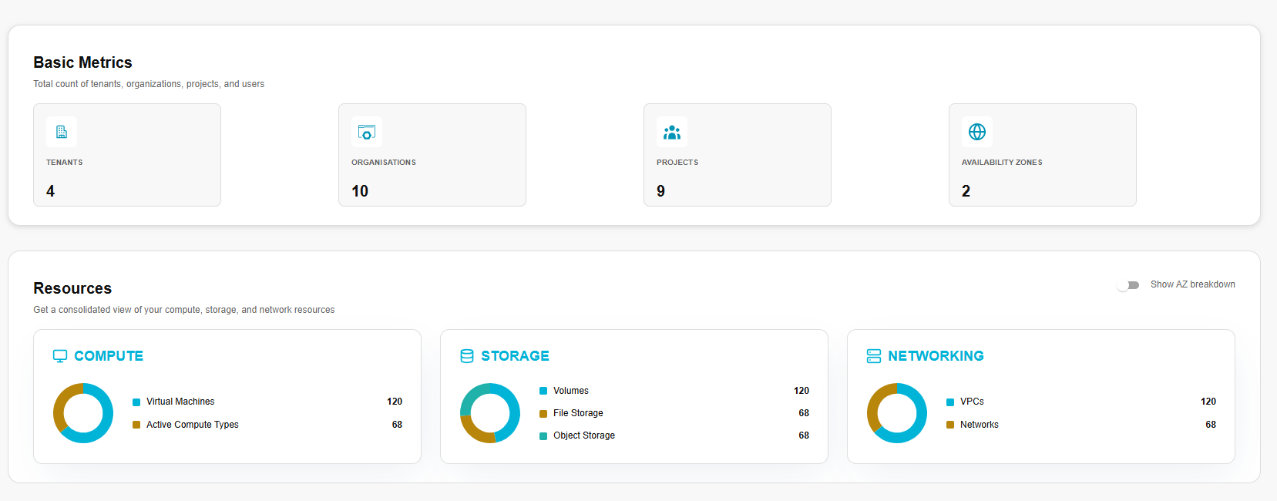The image size is (1277, 501).
Task: Click the Networking server icon
Action: click(x=874, y=356)
